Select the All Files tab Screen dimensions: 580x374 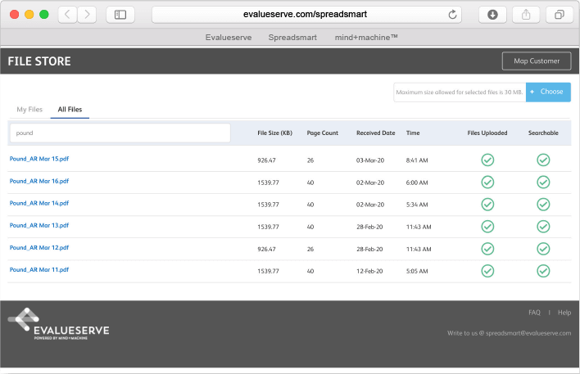(x=70, y=110)
